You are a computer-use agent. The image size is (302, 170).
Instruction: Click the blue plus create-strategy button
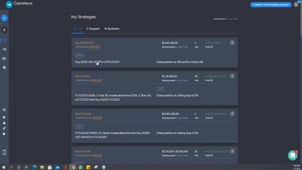click(4, 18)
